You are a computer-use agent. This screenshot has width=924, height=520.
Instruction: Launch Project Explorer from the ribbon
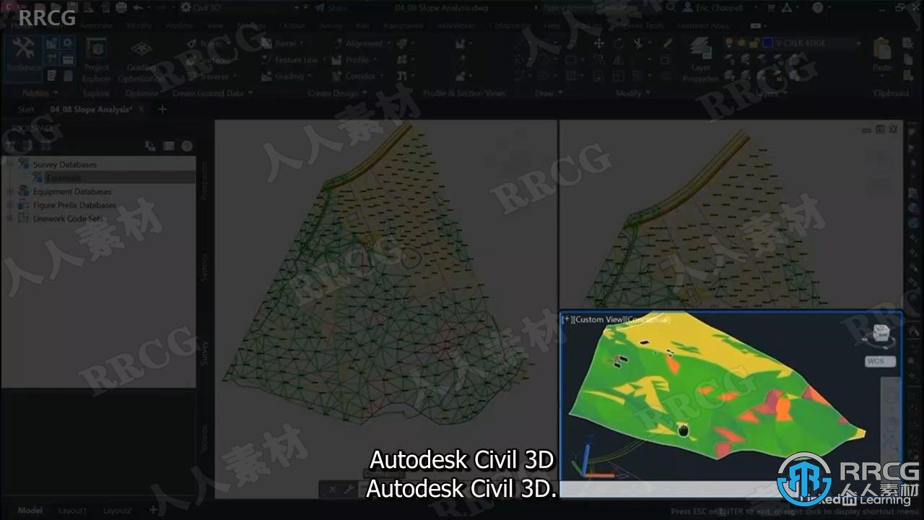(96, 61)
